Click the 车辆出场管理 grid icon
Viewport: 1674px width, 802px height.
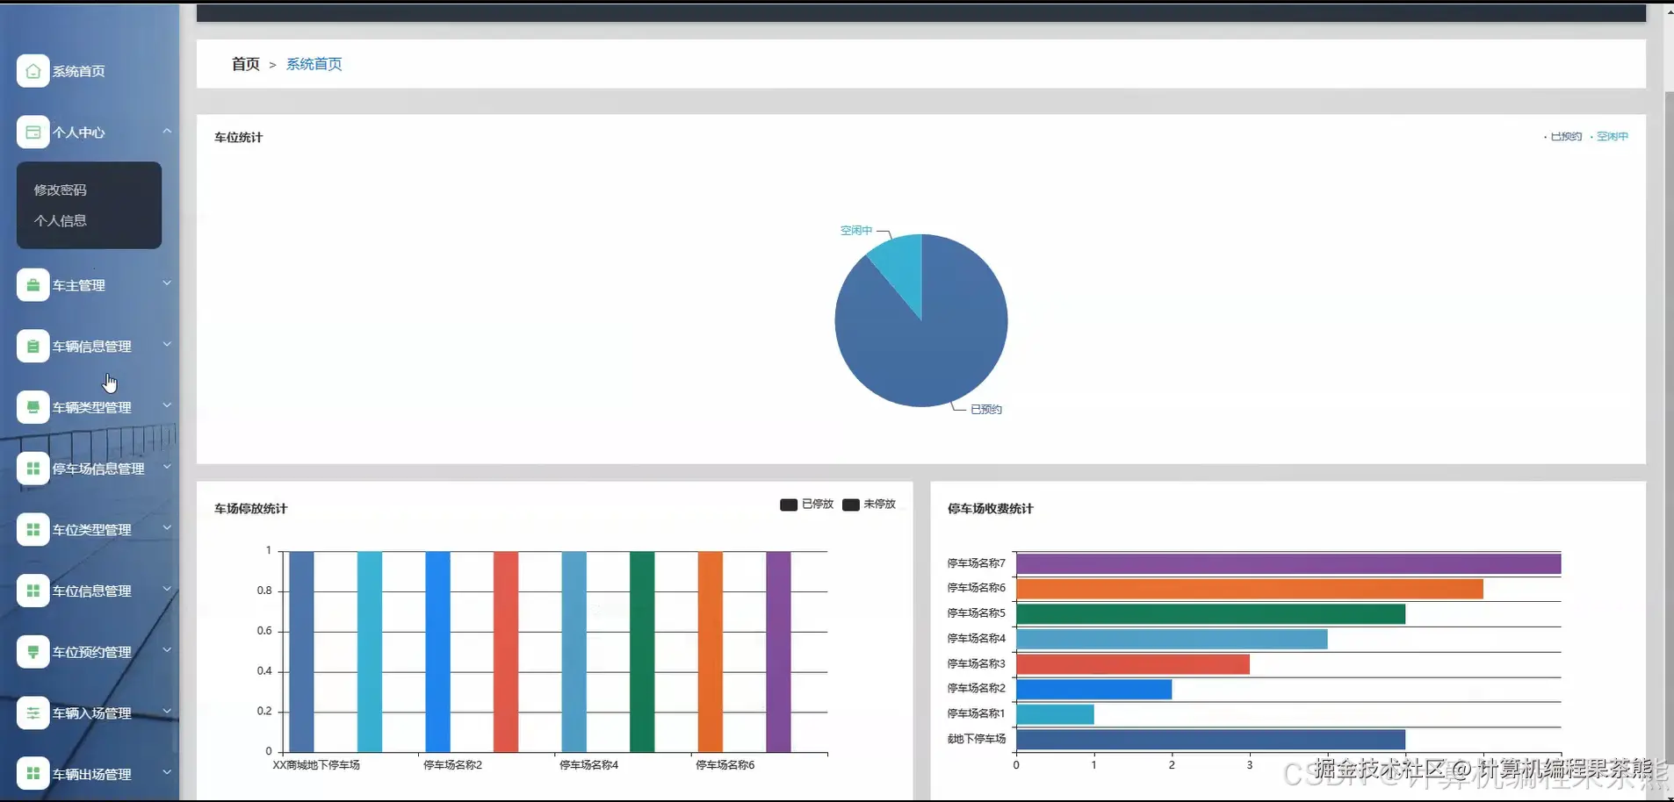[x=32, y=774]
